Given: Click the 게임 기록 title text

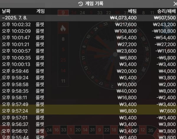Looking at the screenshot, I should click(x=94, y=4).
